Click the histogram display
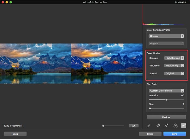This screenshot has width=190, height=139. (163, 15)
